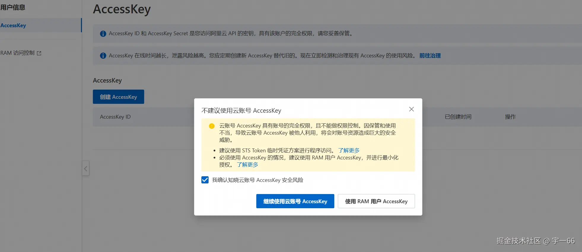Open 了解更多 link for STS Token
Viewport: 582px width, 252px height.
point(349,150)
